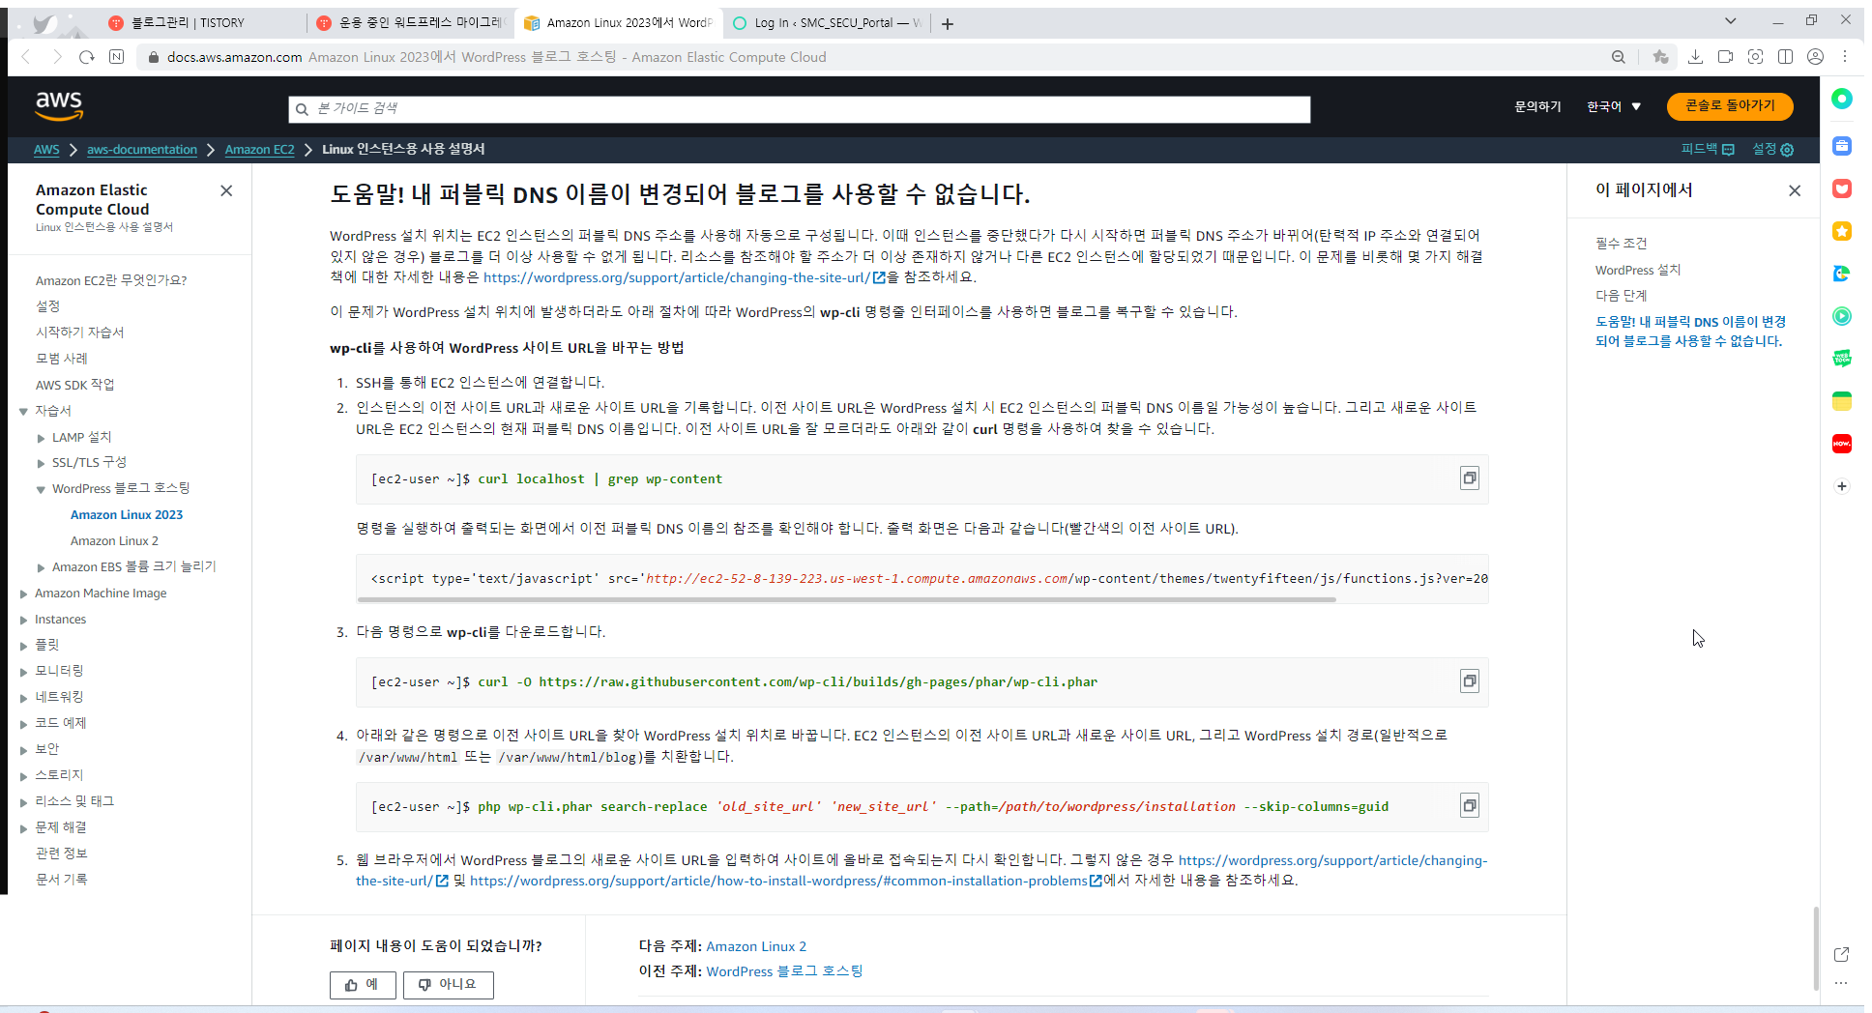Viewport: 1872px width, 1013px height.
Task: Click the AWS breadcrumb root link
Action: click(x=46, y=149)
